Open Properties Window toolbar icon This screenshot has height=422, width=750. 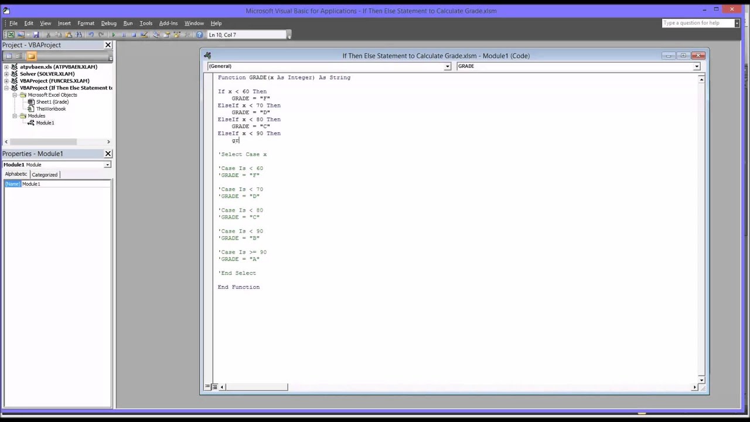point(166,35)
